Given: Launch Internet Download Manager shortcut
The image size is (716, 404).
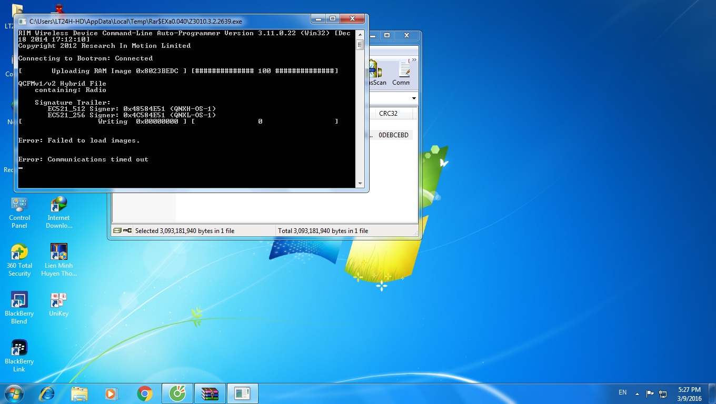Looking at the screenshot, I should [58, 212].
